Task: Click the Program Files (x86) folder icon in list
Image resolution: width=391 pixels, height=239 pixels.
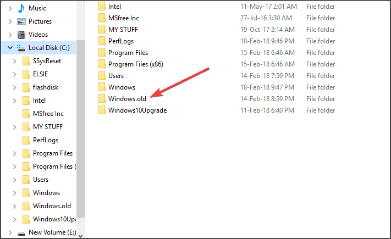Action: point(102,64)
